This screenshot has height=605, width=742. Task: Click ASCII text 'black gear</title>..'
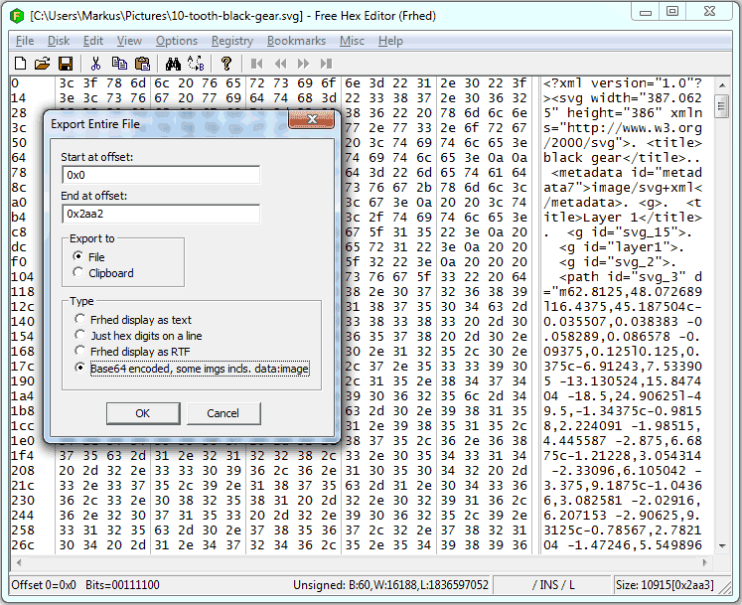pyautogui.click(x=622, y=158)
